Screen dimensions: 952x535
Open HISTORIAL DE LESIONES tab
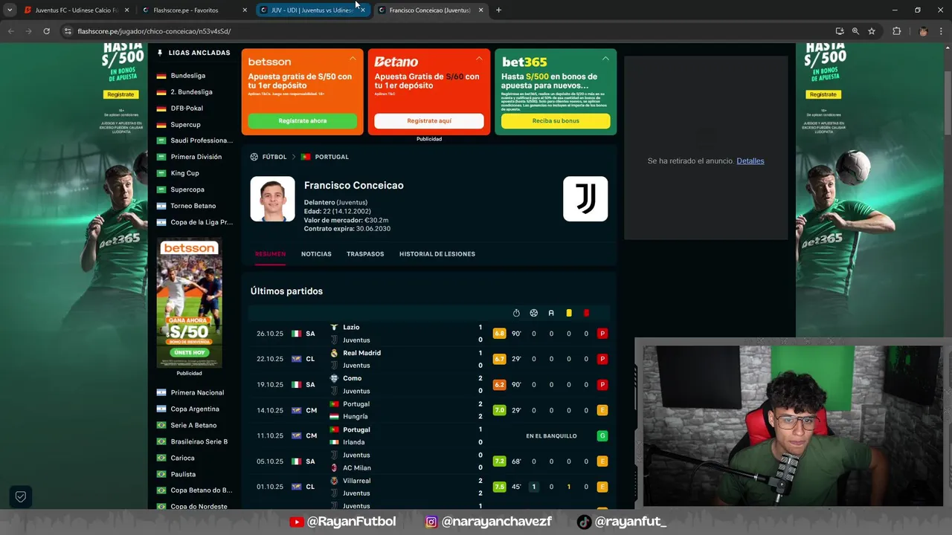coord(437,254)
